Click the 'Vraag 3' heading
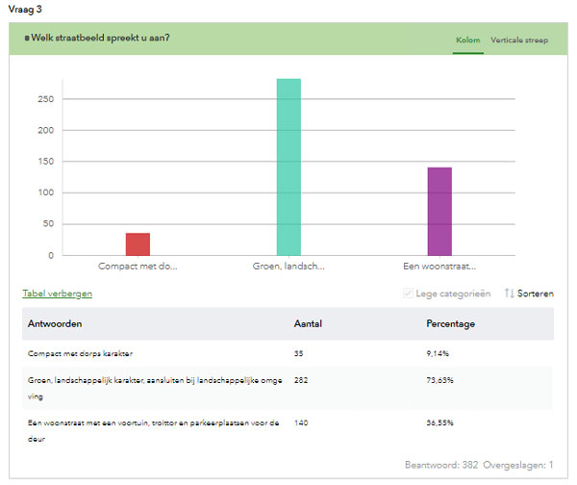Viewport: 577px width, 485px height. coord(25,10)
